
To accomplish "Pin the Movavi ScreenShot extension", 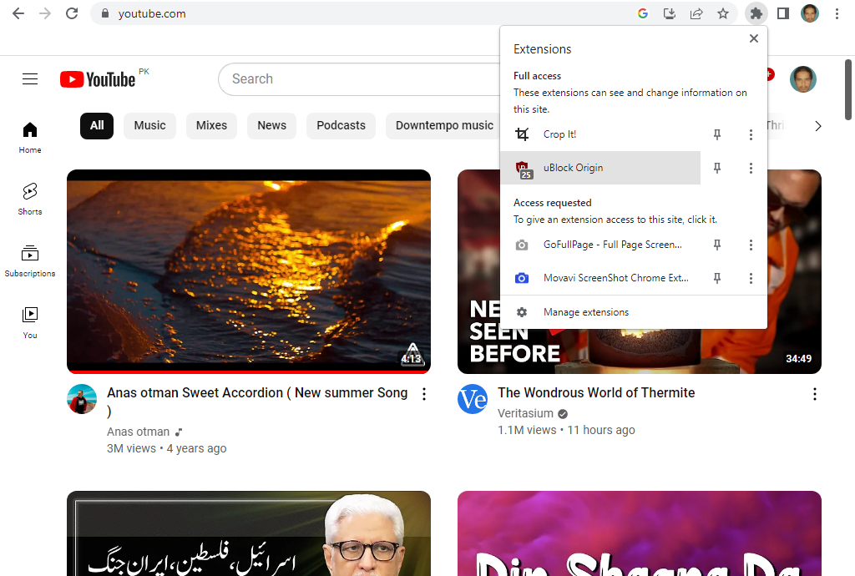I will pyautogui.click(x=717, y=279).
